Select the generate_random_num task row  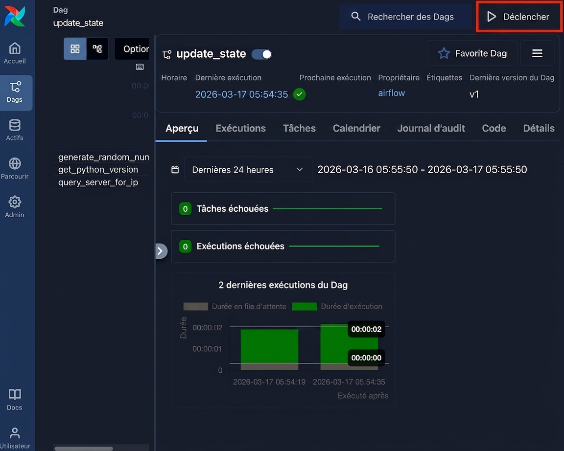coord(103,157)
